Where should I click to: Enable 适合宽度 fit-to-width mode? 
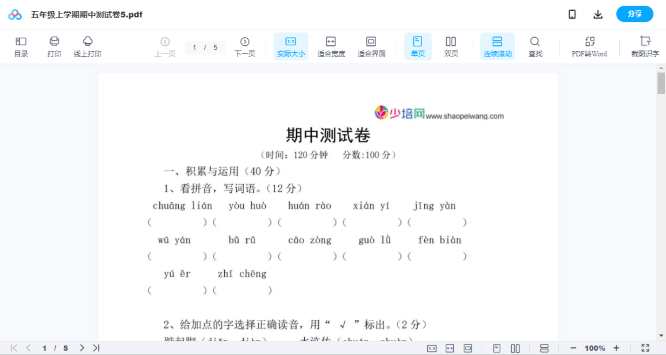[x=331, y=46]
